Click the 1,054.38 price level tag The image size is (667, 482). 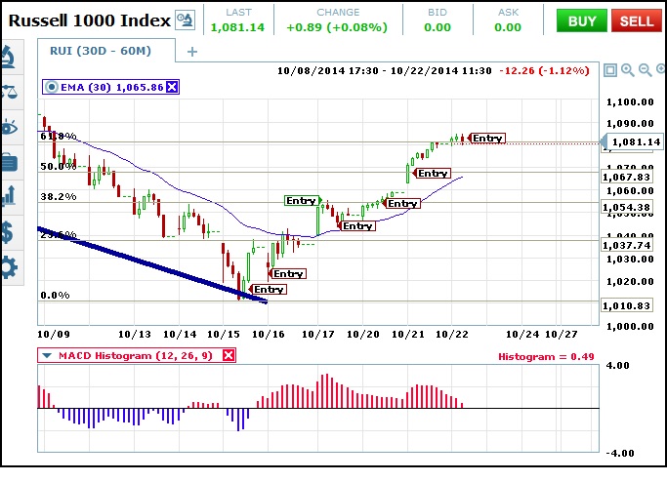(x=626, y=207)
